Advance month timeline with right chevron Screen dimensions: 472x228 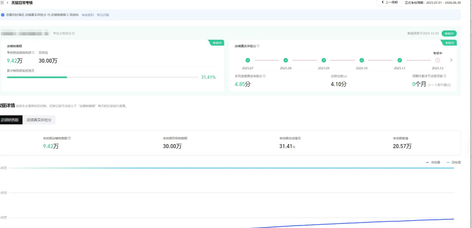pyautogui.click(x=451, y=60)
